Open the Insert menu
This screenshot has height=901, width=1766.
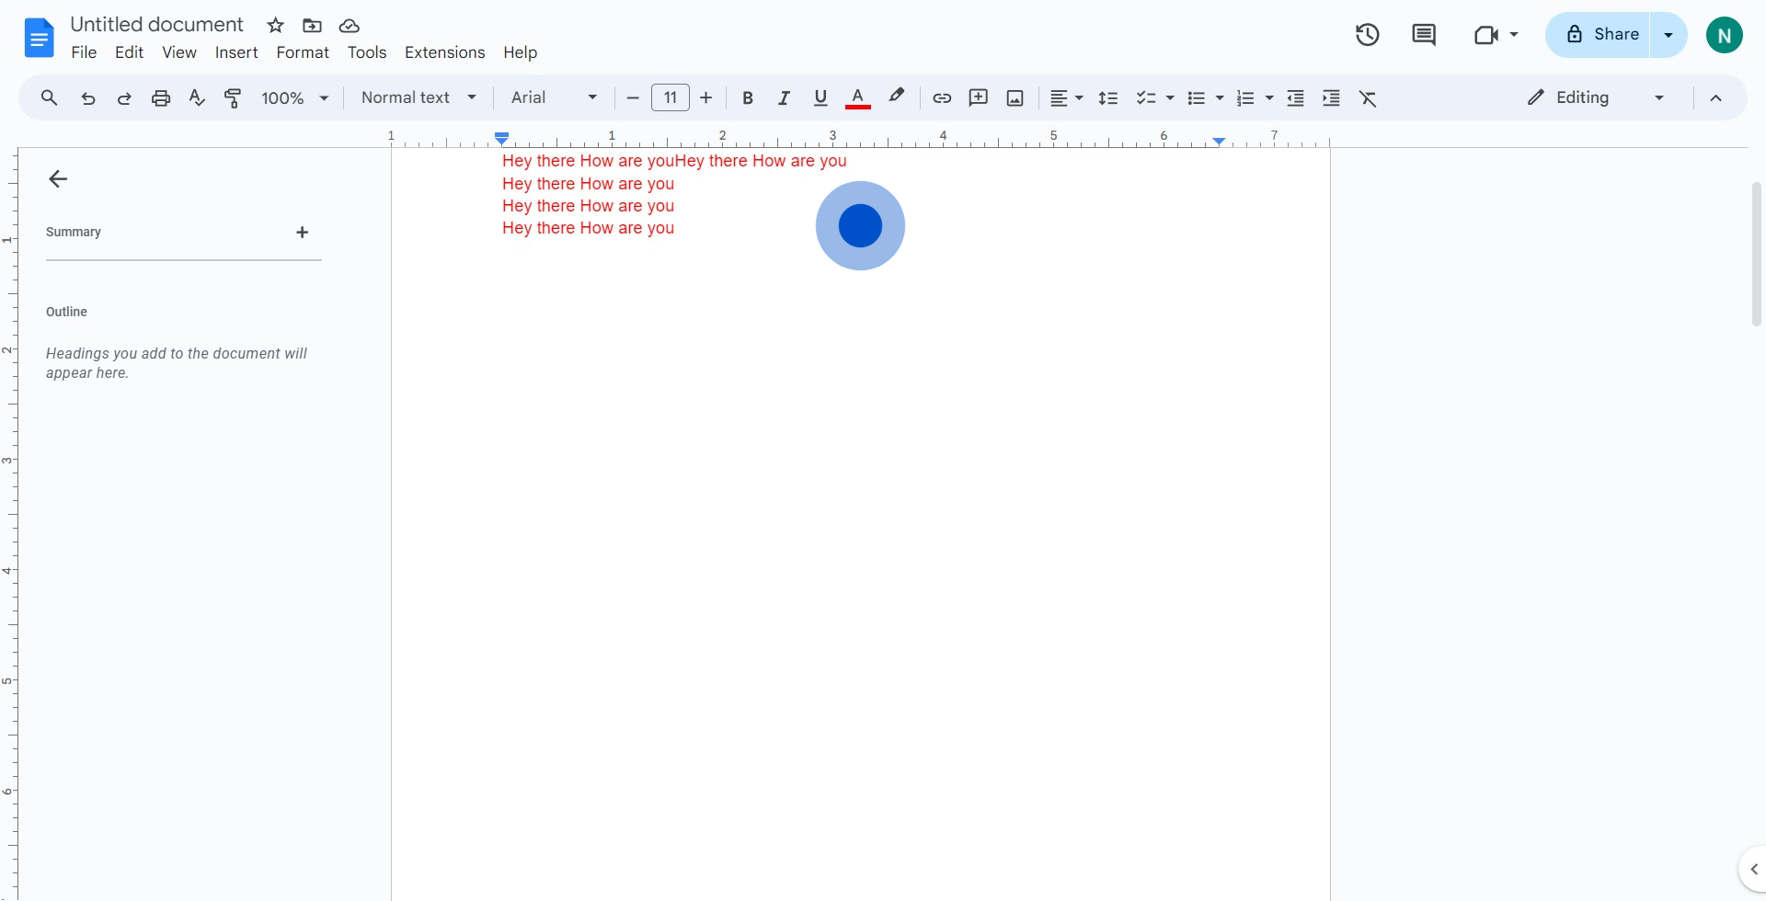tap(236, 52)
